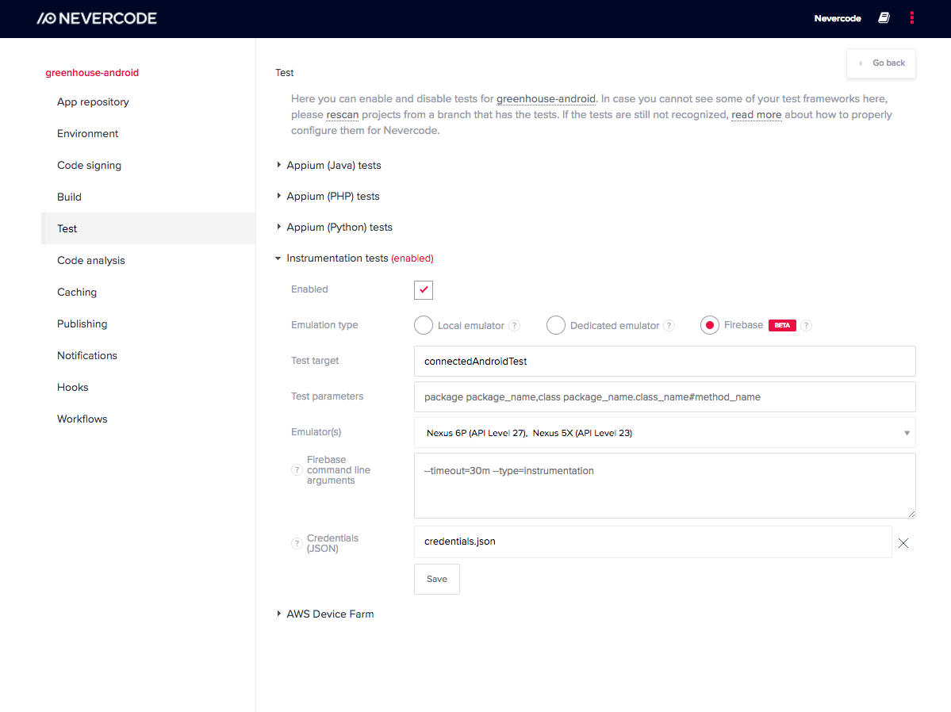The height and width of the screenshot is (712, 951).
Task: Click the Nevercode account name
Action: [x=838, y=18]
